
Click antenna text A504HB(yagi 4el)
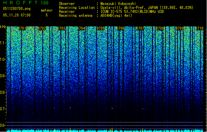pos(116,16)
